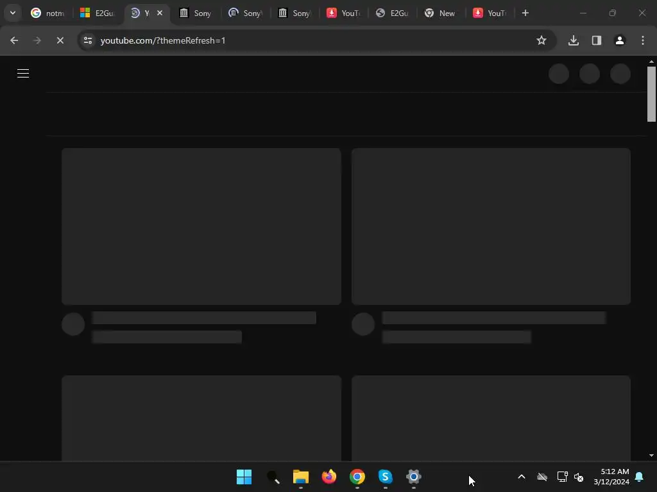The image size is (657, 492).
Task: Open the muted volume tray icon
Action: 579,477
